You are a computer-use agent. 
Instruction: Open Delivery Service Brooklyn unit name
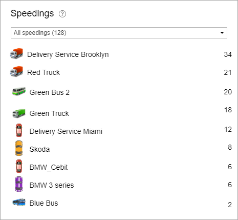click(x=68, y=54)
